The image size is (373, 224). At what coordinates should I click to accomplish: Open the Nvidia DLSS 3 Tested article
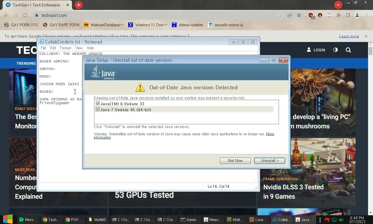coord(293,192)
